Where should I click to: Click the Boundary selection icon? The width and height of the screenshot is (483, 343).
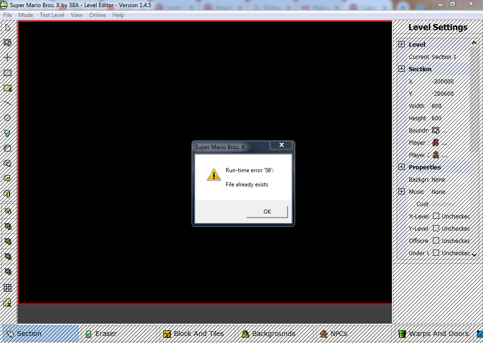click(436, 130)
